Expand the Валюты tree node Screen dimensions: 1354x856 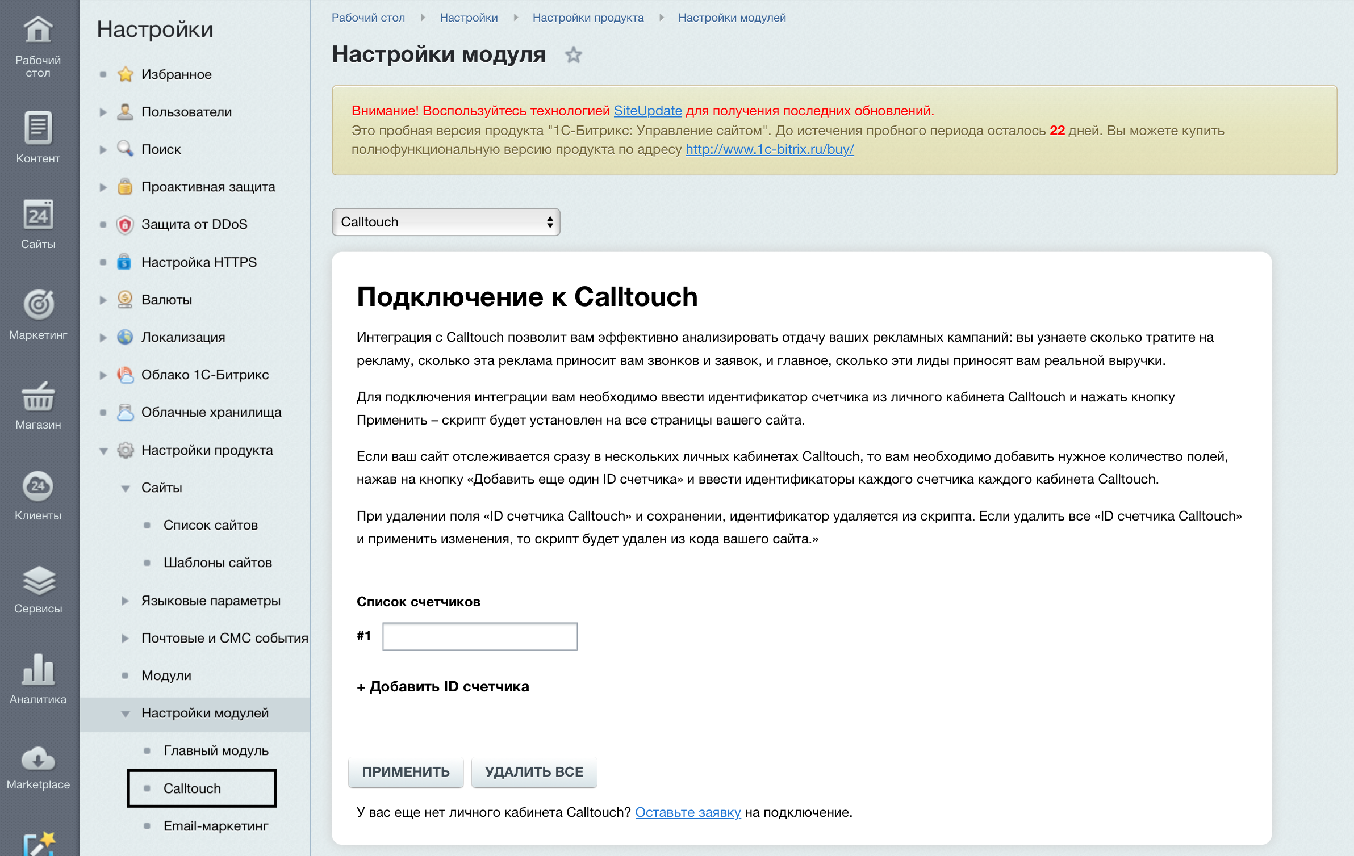[103, 300]
